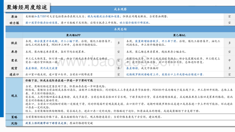Click the text 成交中性偏好

[x=150, y=68]
